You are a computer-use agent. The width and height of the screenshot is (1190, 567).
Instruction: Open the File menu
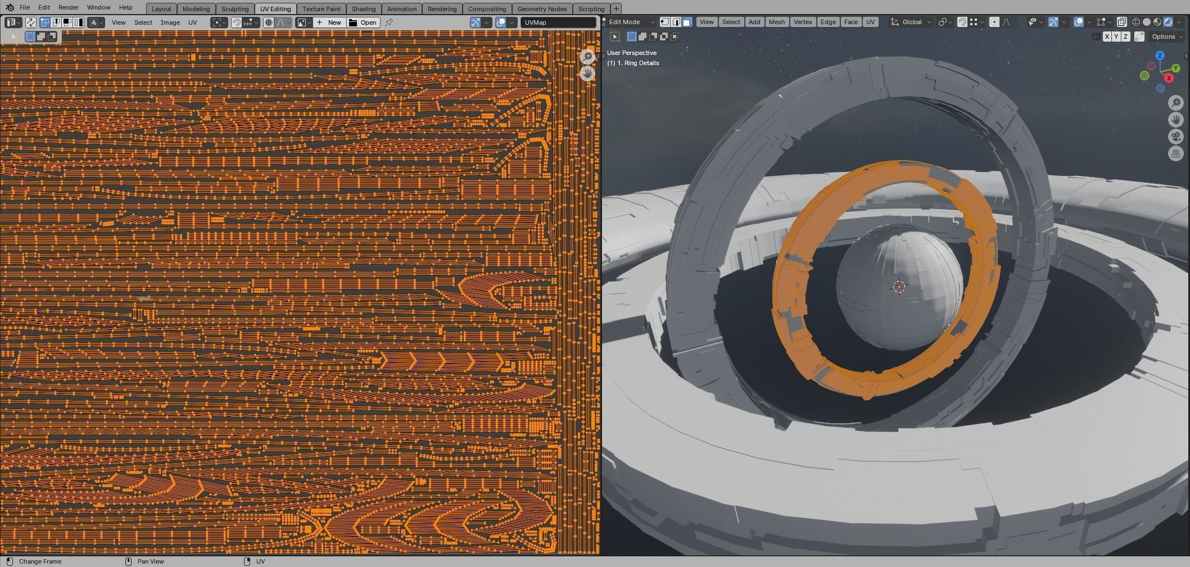click(x=25, y=7)
